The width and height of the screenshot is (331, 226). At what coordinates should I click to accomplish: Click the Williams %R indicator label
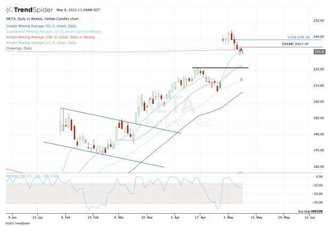33,176
